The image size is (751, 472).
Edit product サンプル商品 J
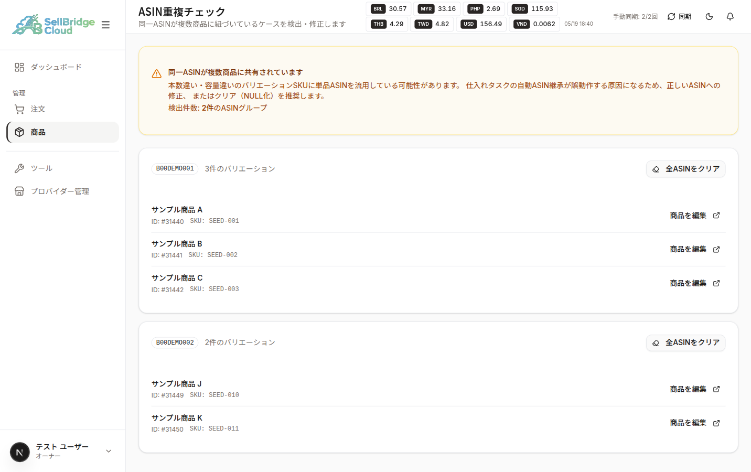(x=695, y=389)
